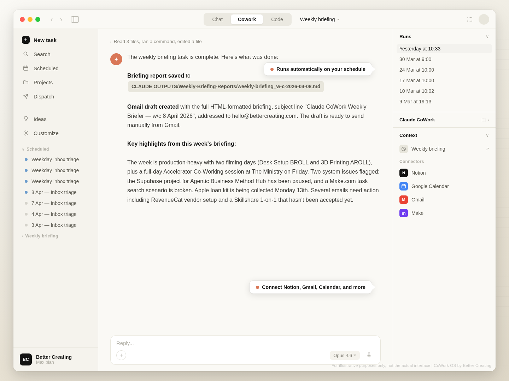This screenshot has width=509, height=381.
Task: Go forward with the right arrow
Action: coord(61,19)
